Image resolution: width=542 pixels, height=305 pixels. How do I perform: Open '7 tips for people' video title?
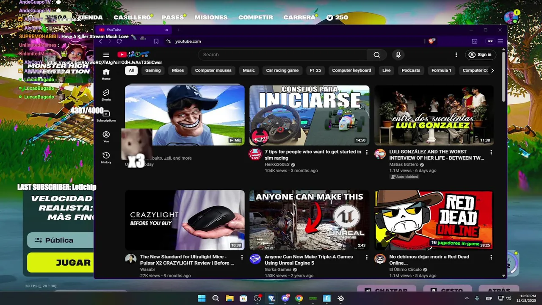313,155
